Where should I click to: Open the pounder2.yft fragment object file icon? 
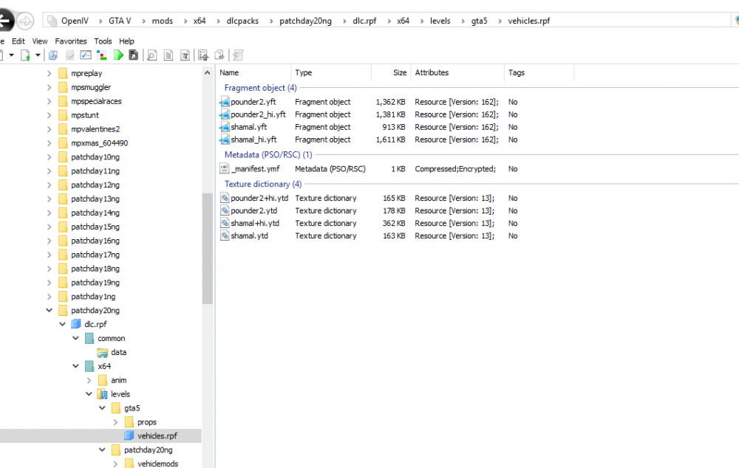(225, 102)
